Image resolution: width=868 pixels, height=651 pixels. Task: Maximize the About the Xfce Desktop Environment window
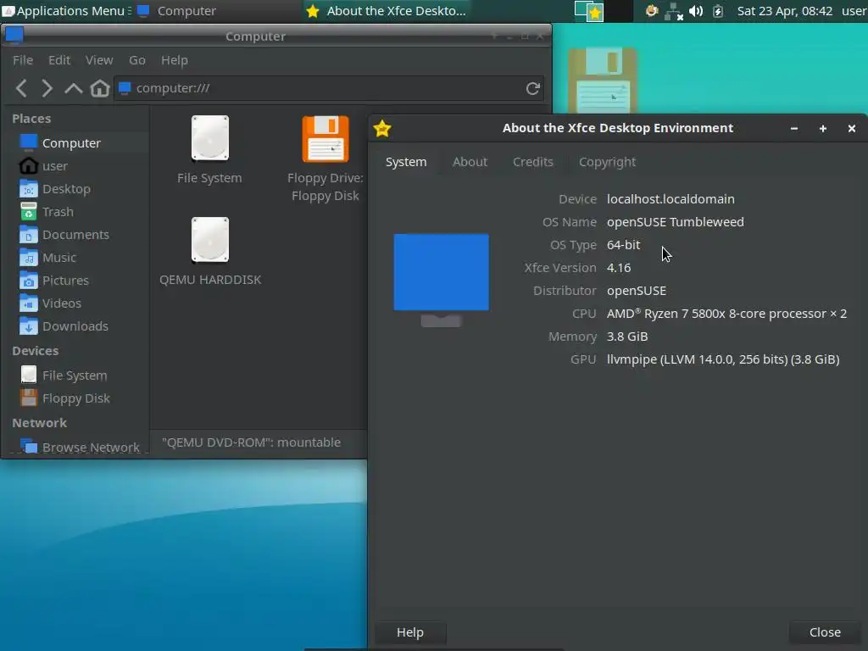click(822, 129)
